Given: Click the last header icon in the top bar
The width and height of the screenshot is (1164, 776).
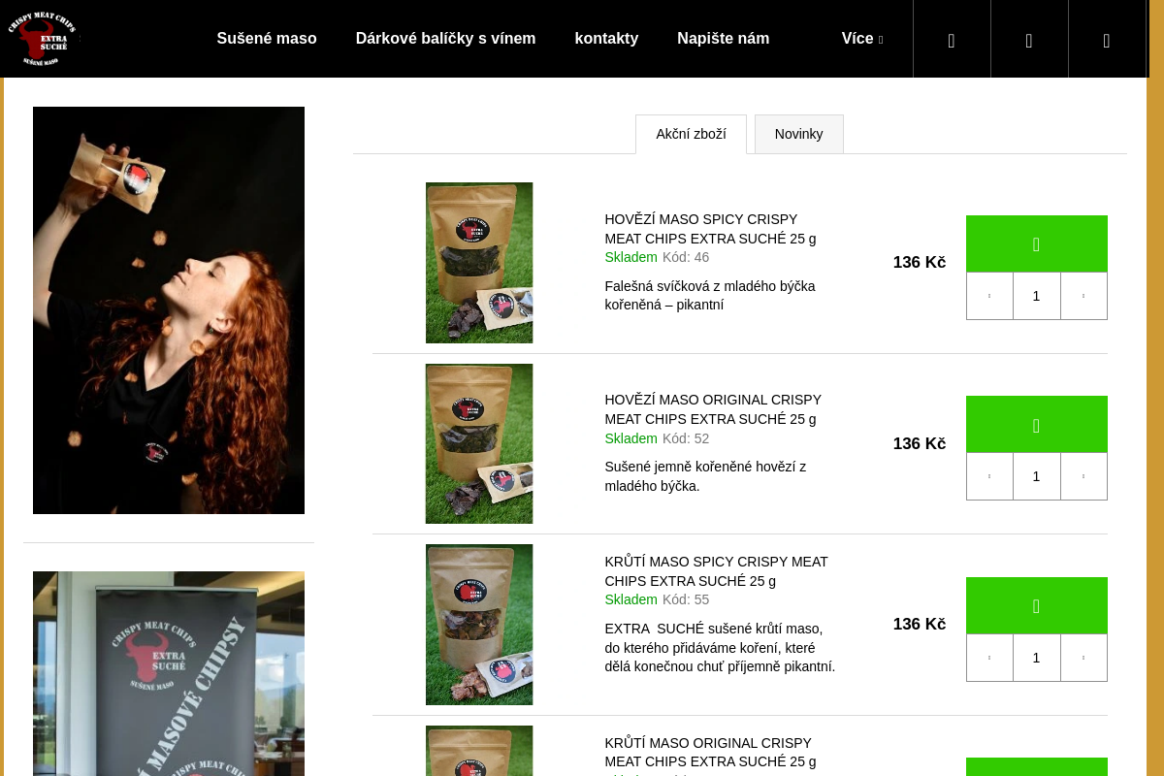Looking at the screenshot, I should click(1107, 40).
